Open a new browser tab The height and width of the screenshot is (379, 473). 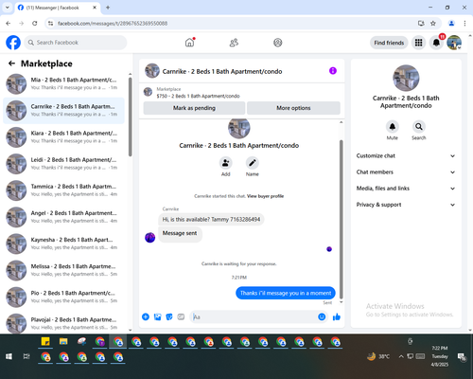coord(108,8)
